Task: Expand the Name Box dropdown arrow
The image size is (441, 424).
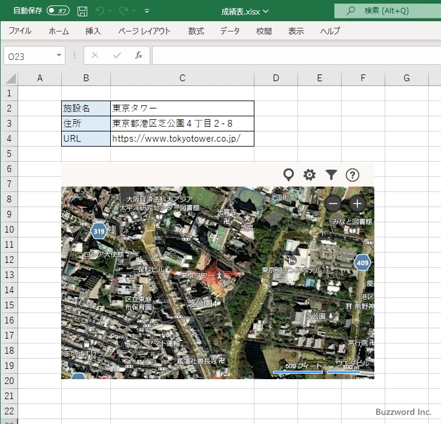Action: pos(59,55)
